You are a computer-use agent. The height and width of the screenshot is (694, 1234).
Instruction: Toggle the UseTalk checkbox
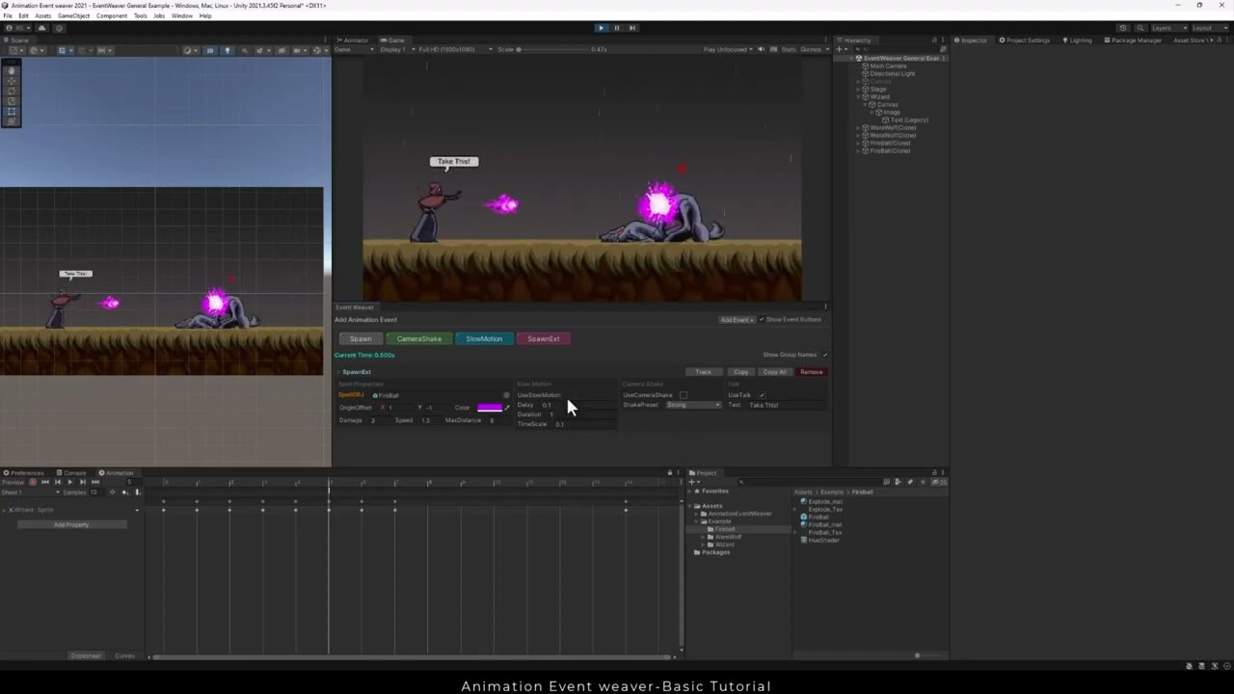(x=762, y=395)
